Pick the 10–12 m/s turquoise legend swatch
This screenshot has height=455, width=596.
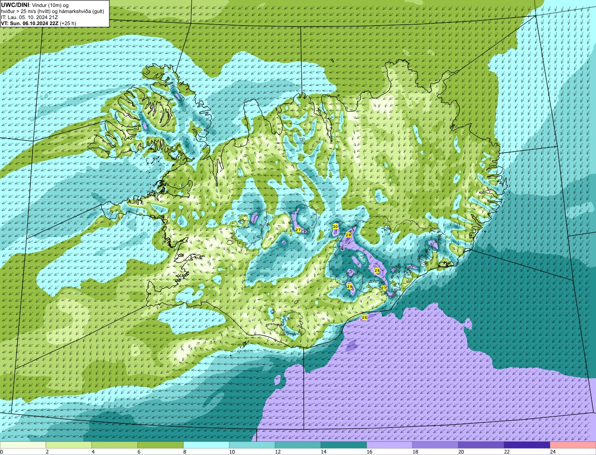[x=252, y=445]
